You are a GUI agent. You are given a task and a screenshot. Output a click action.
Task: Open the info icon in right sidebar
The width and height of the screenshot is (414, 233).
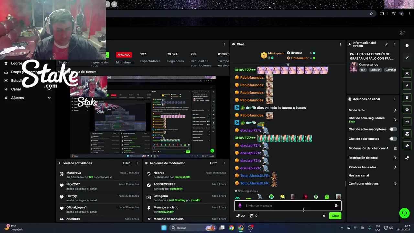coord(407,46)
